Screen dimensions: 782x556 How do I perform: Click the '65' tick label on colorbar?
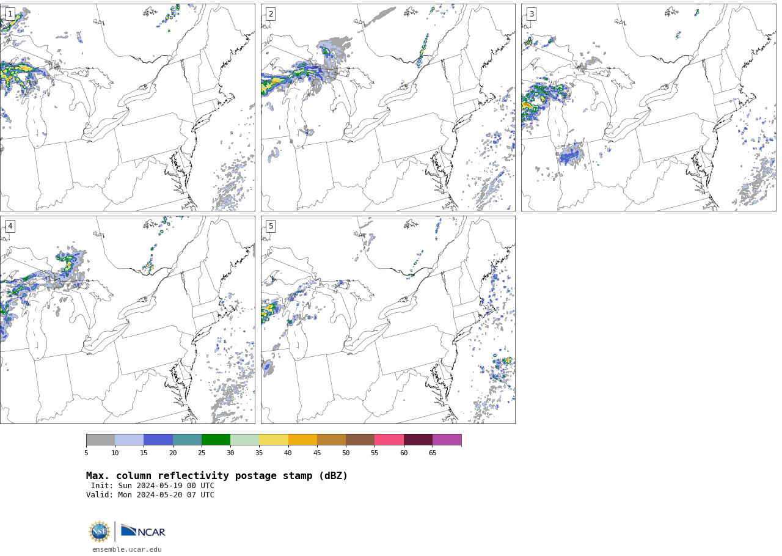(x=433, y=453)
